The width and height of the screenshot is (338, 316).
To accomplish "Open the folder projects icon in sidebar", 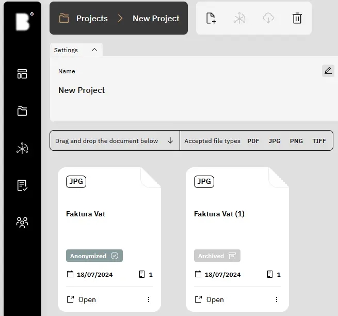I will tap(22, 111).
